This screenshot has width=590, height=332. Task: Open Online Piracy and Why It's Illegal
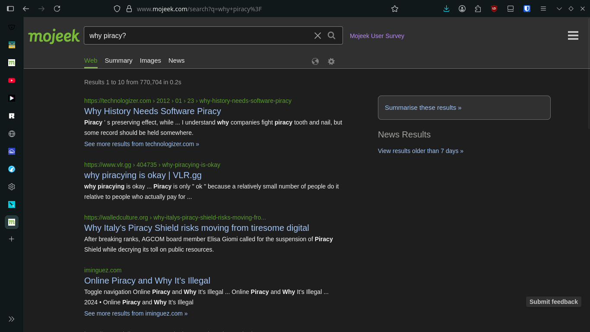[147, 281]
